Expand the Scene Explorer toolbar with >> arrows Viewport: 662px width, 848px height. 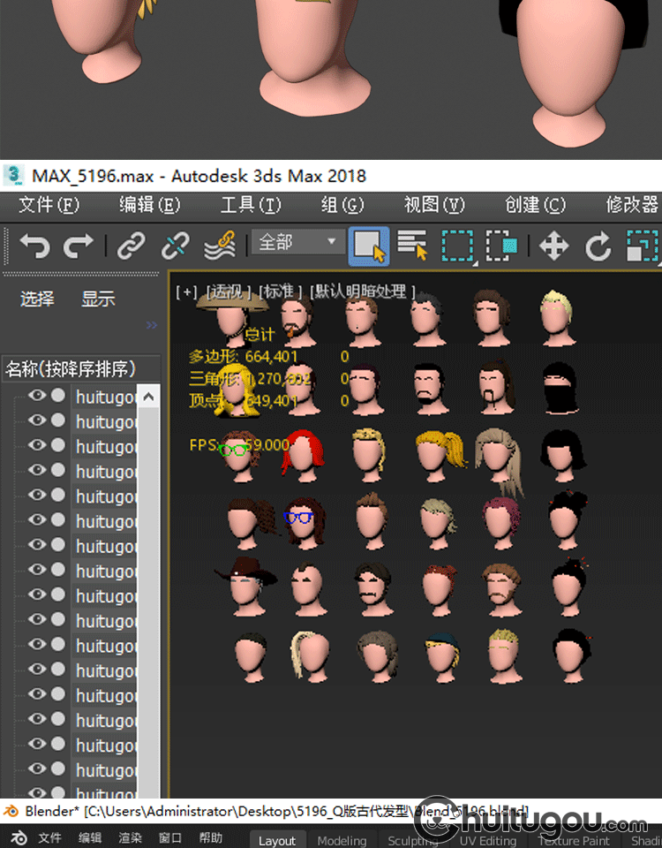click(152, 325)
